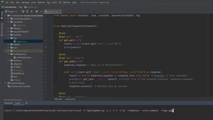Toggle folding at the with self.client.get line
This screenshot has height=120, width=213.
point(53,72)
